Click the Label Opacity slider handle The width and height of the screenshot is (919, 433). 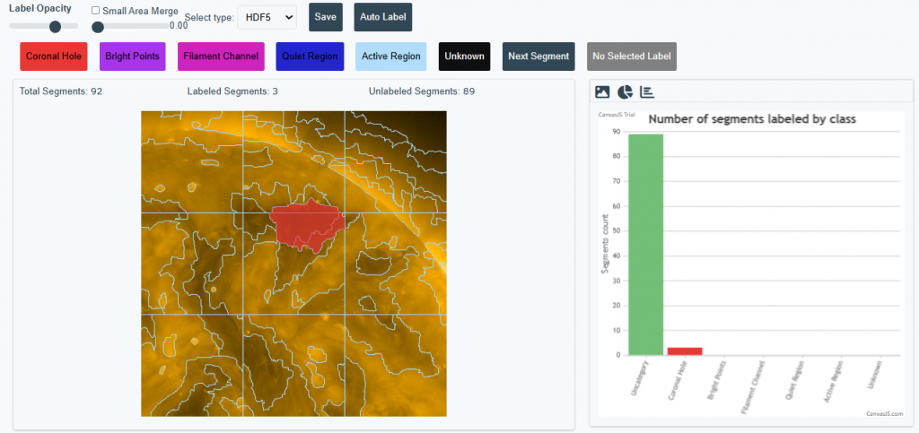click(56, 26)
